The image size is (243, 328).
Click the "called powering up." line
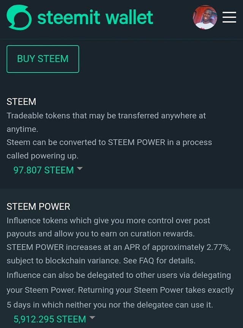tap(43, 156)
